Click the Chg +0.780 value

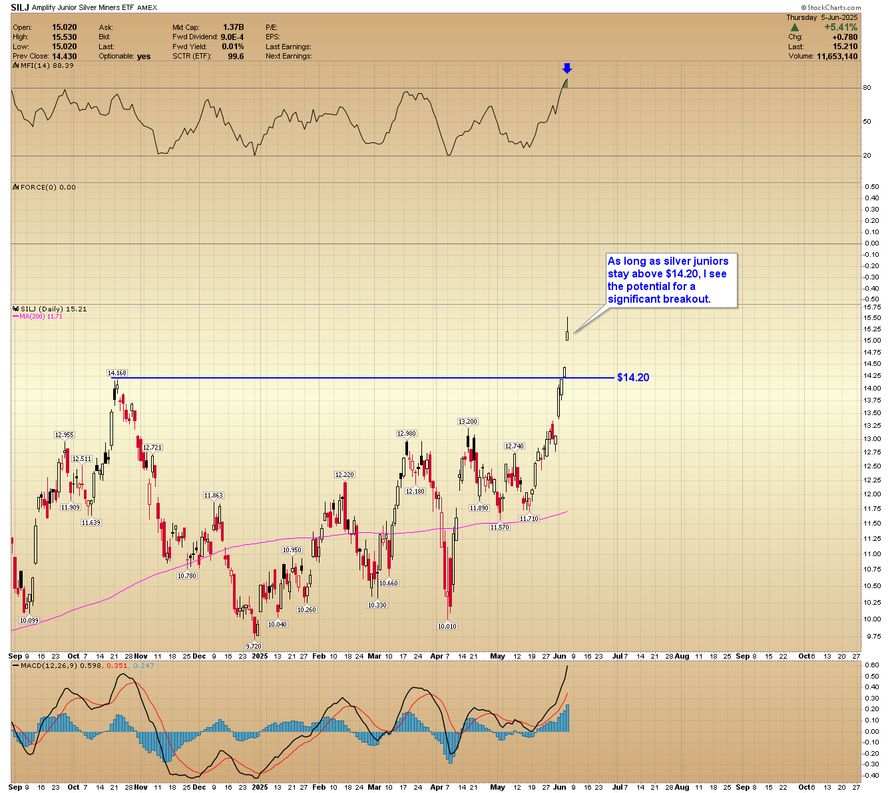845,37
